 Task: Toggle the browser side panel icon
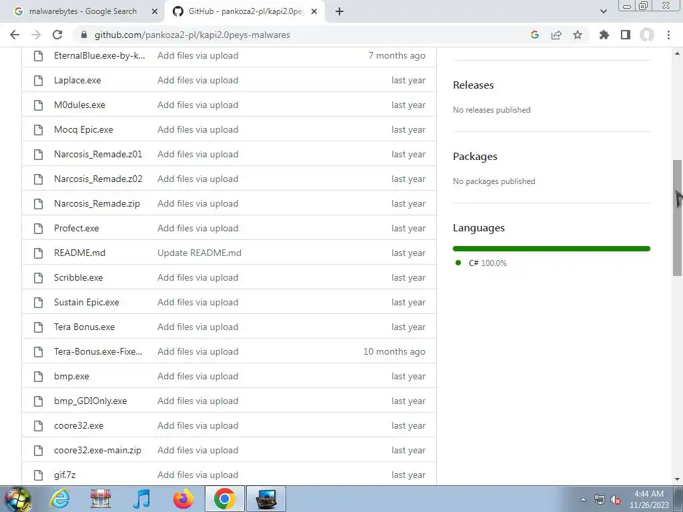(x=626, y=35)
